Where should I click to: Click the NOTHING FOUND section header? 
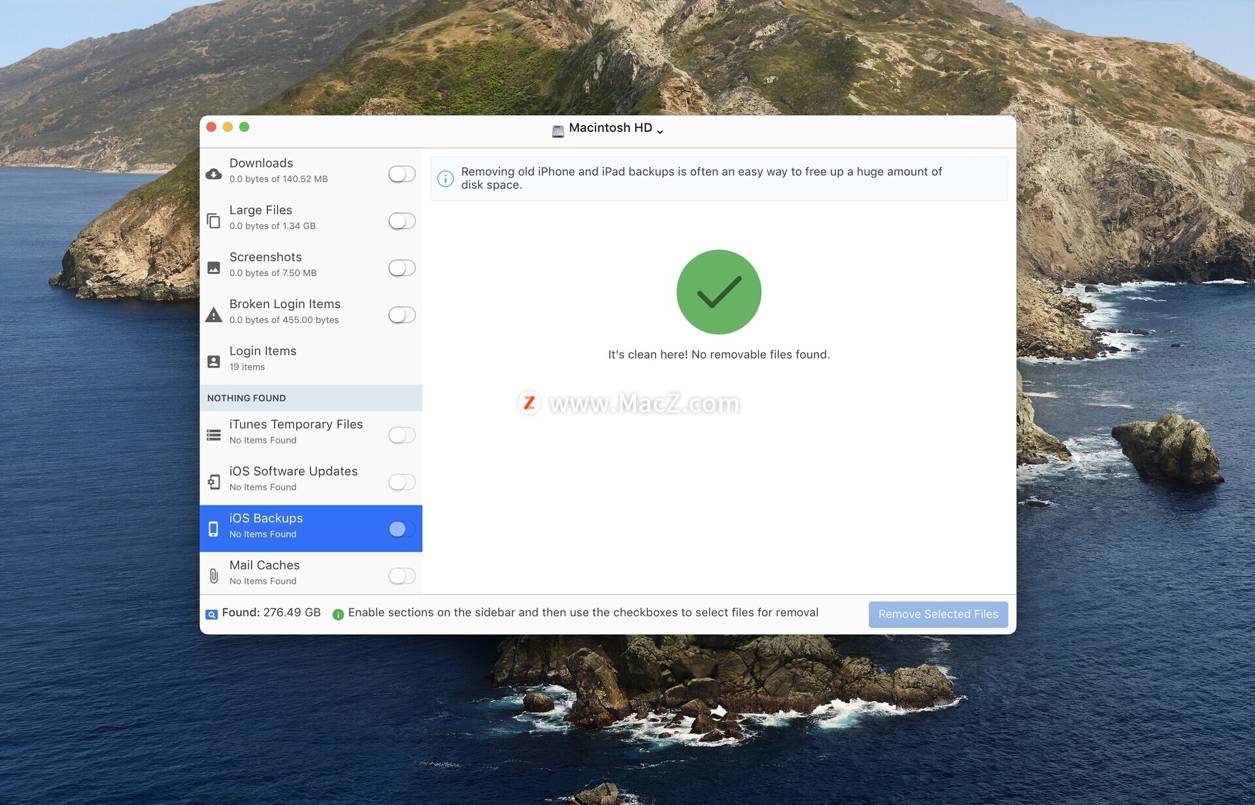(x=246, y=398)
